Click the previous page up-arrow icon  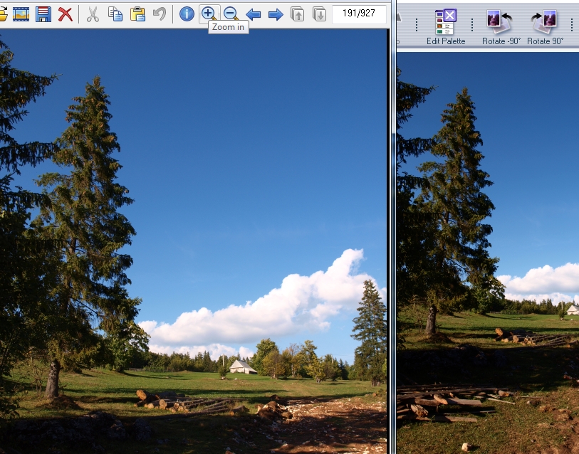[x=297, y=14]
